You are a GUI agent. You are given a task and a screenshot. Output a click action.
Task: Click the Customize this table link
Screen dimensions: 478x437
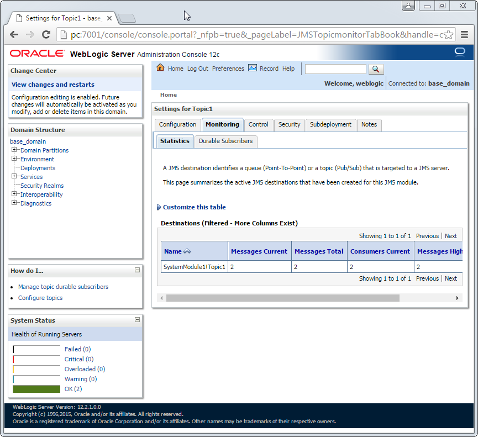point(194,207)
